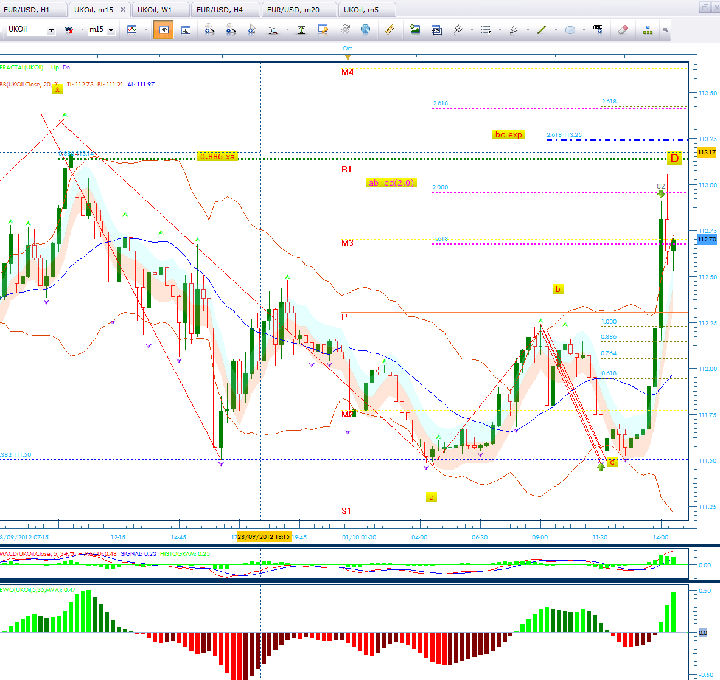
Task: Select the UKOil, m15 tab
Action: pyautogui.click(x=94, y=10)
